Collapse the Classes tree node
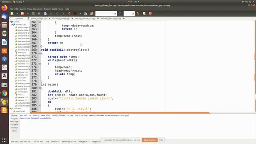256x144 pixels. click(x=10, y=22)
